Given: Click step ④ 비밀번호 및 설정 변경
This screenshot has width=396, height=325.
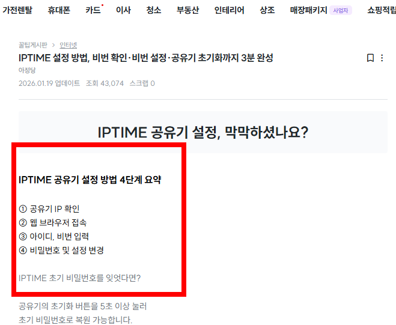Looking at the screenshot, I should pos(61,251).
